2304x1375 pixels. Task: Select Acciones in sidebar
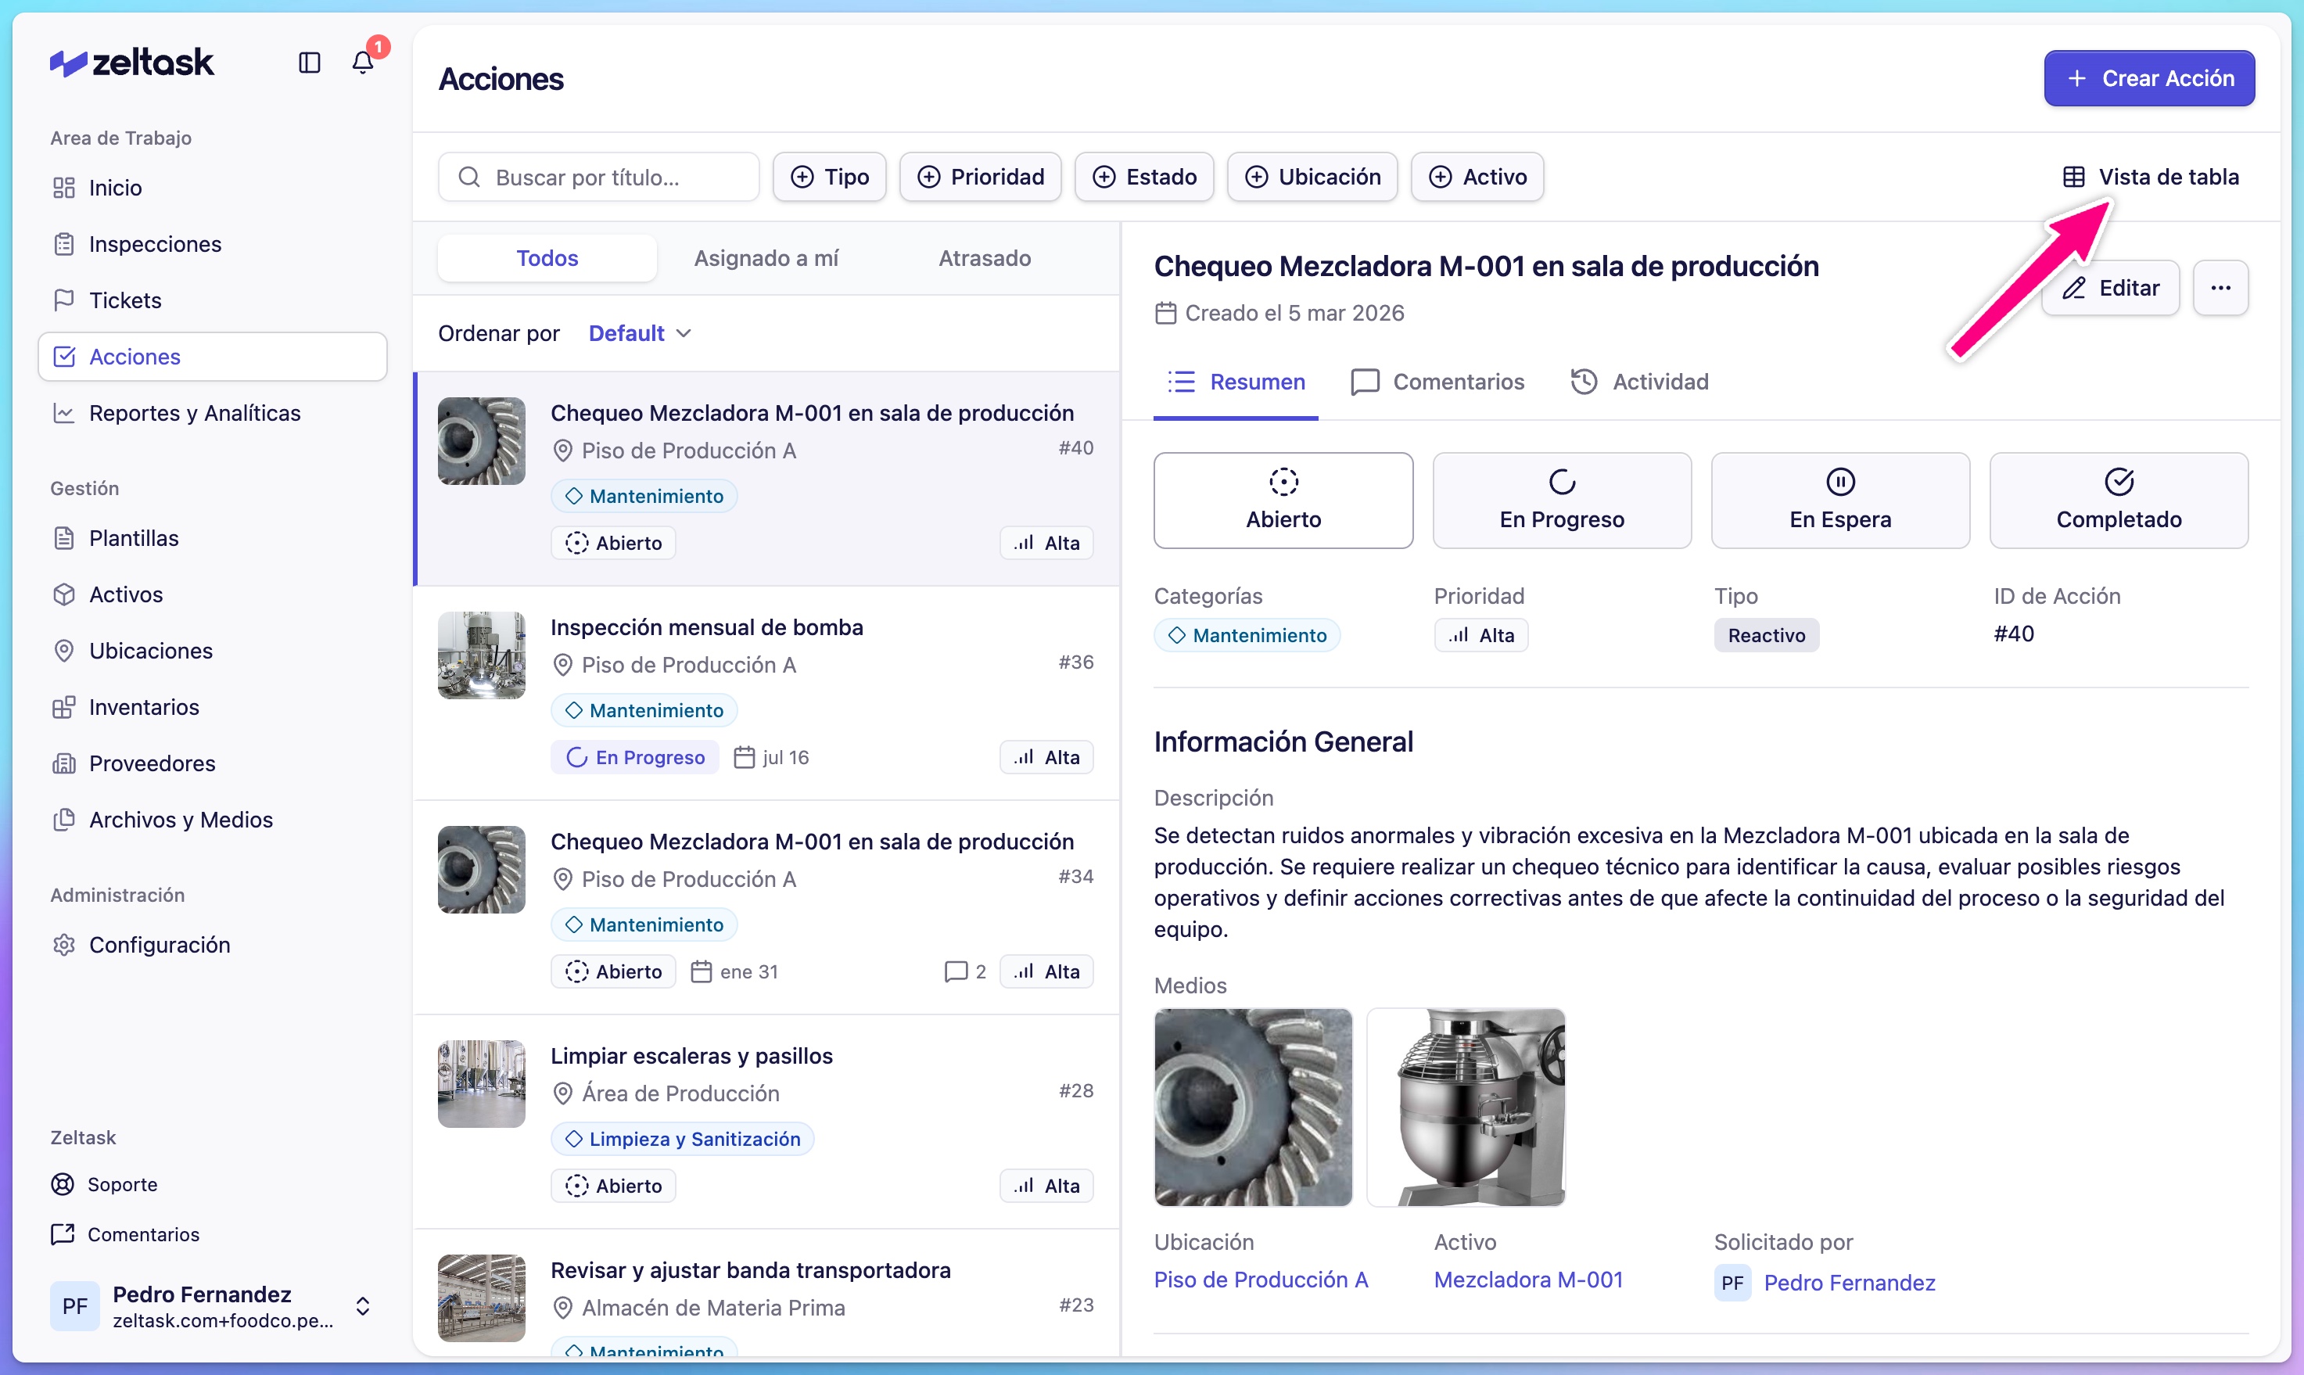tap(212, 357)
